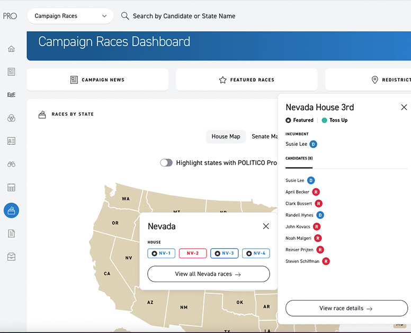This screenshot has width=411, height=333.
Task: Click candidate April Becker
Action: 297,192
